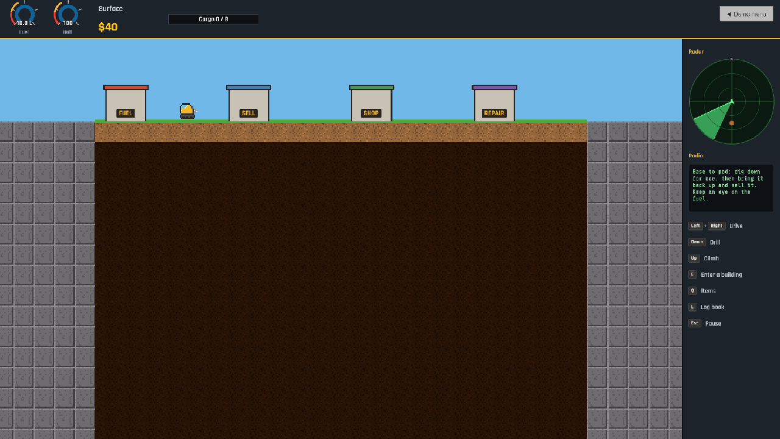Click the $40 money counter

[108, 27]
